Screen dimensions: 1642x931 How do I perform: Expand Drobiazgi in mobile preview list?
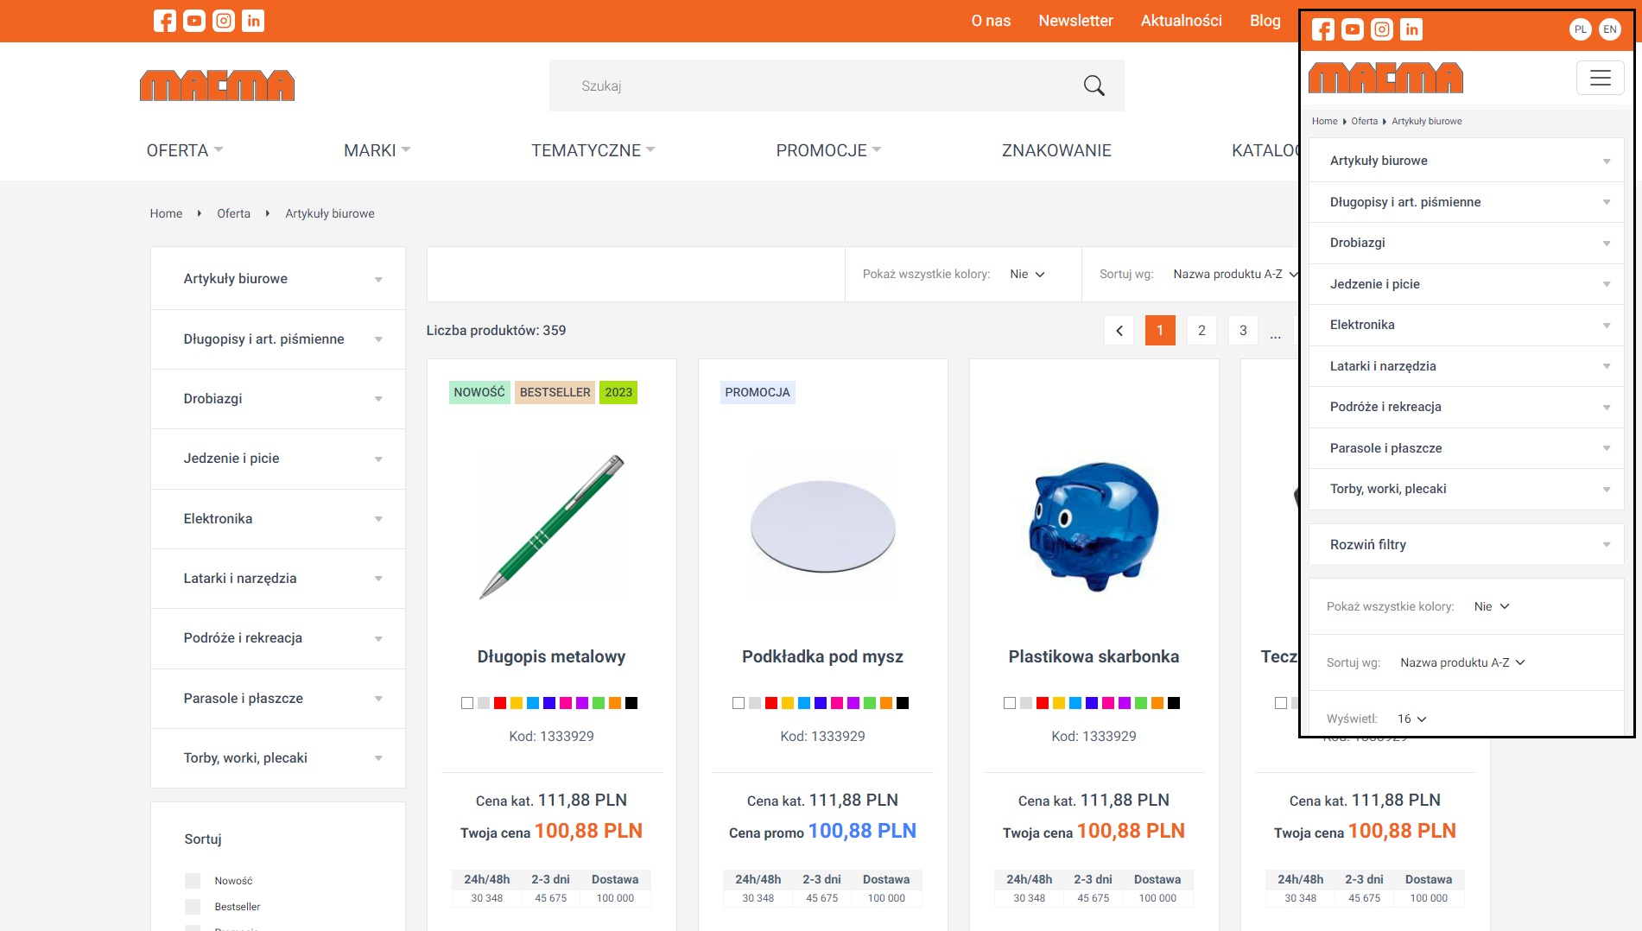tap(1466, 243)
